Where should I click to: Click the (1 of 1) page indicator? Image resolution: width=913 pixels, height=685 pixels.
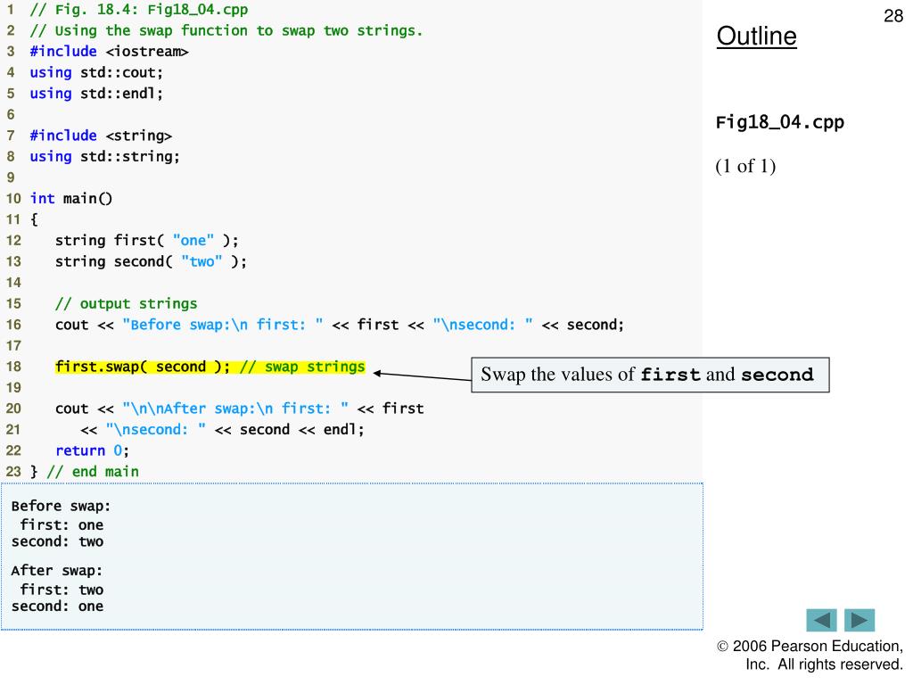(x=745, y=167)
